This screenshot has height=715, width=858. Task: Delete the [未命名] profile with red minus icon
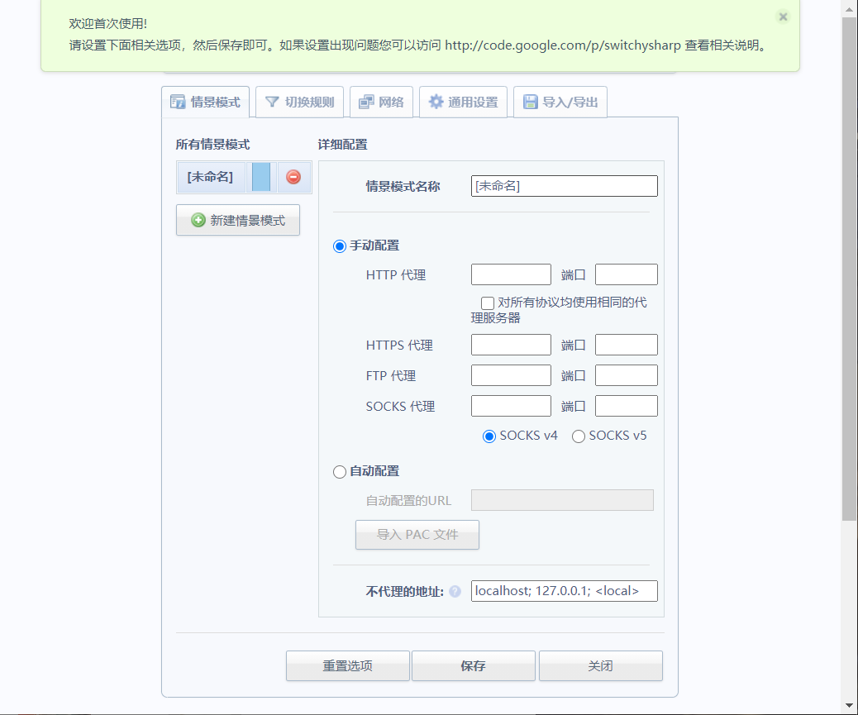click(x=293, y=177)
